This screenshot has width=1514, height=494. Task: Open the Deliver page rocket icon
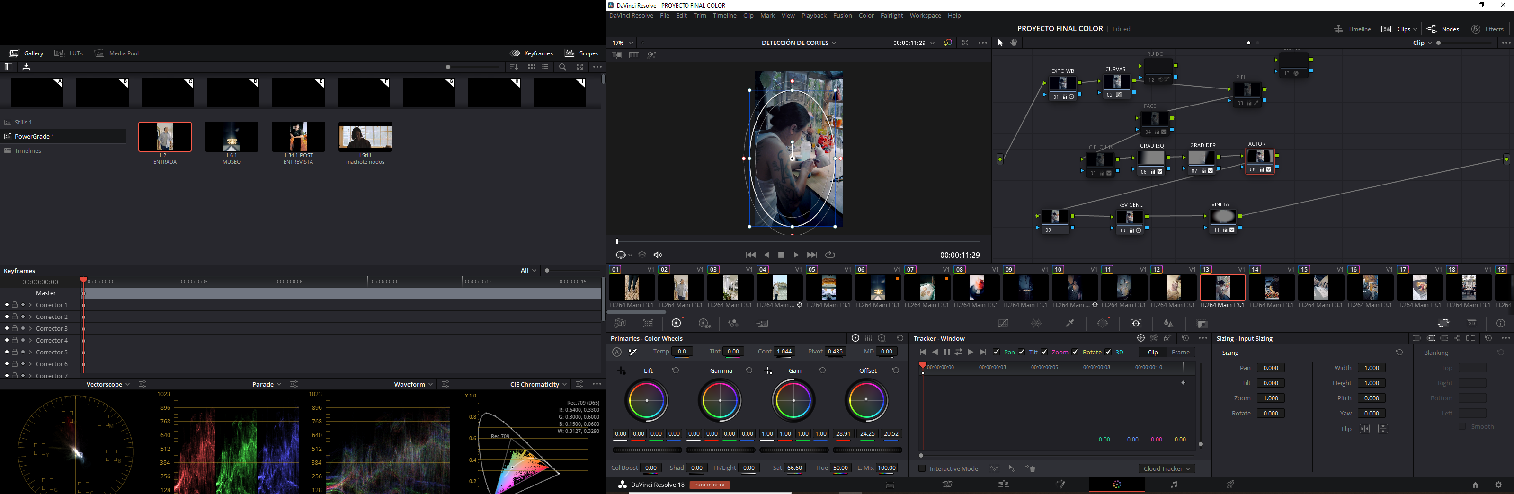coord(1230,485)
